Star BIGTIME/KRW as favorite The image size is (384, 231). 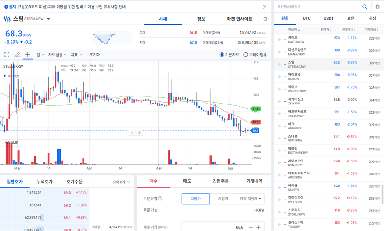(x=279, y=150)
